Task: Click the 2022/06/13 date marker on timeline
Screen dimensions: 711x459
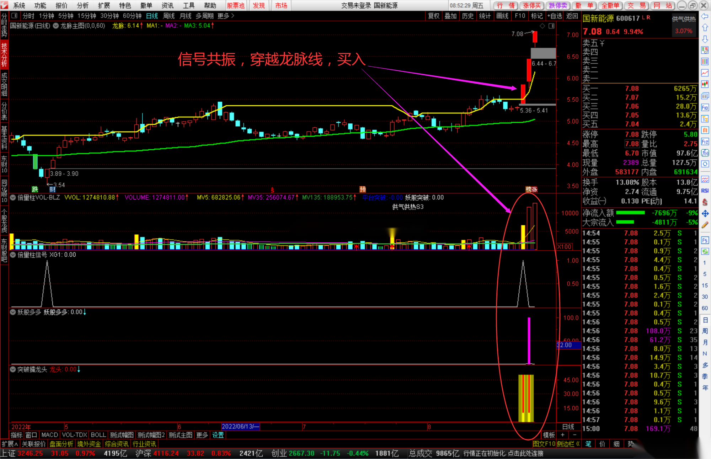Action: [x=240, y=427]
